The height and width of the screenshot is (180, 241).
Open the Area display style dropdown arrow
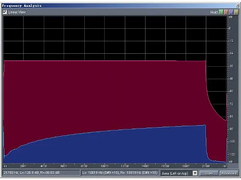pos(195,173)
